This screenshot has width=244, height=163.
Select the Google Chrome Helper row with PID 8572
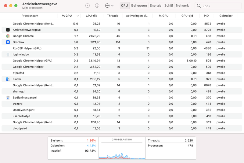(x=122, y=24)
